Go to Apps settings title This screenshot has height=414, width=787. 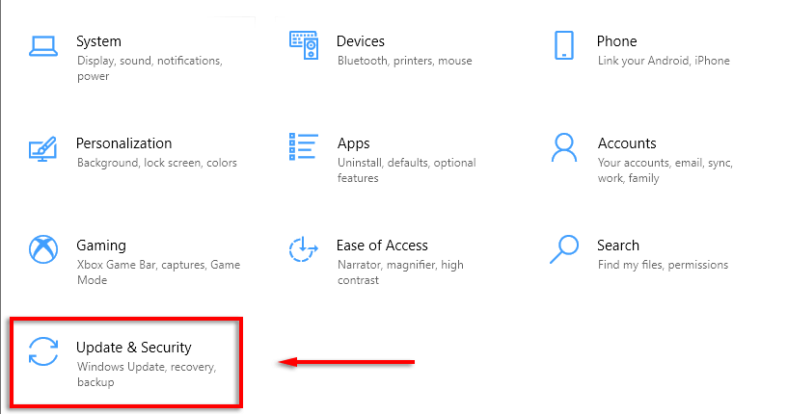coord(353,143)
